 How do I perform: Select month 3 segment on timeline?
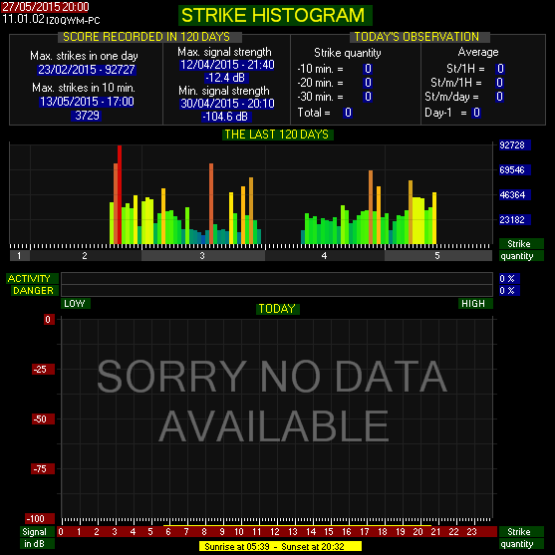tap(203, 255)
